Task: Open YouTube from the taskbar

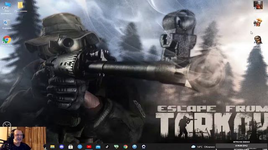Action: pos(89,147)
